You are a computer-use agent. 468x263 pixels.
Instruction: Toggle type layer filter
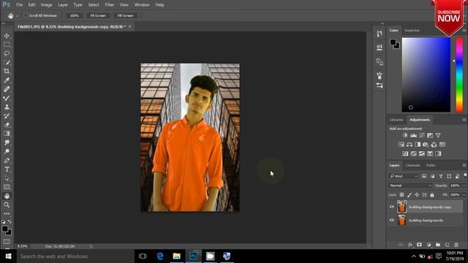(x=441, y=176)
